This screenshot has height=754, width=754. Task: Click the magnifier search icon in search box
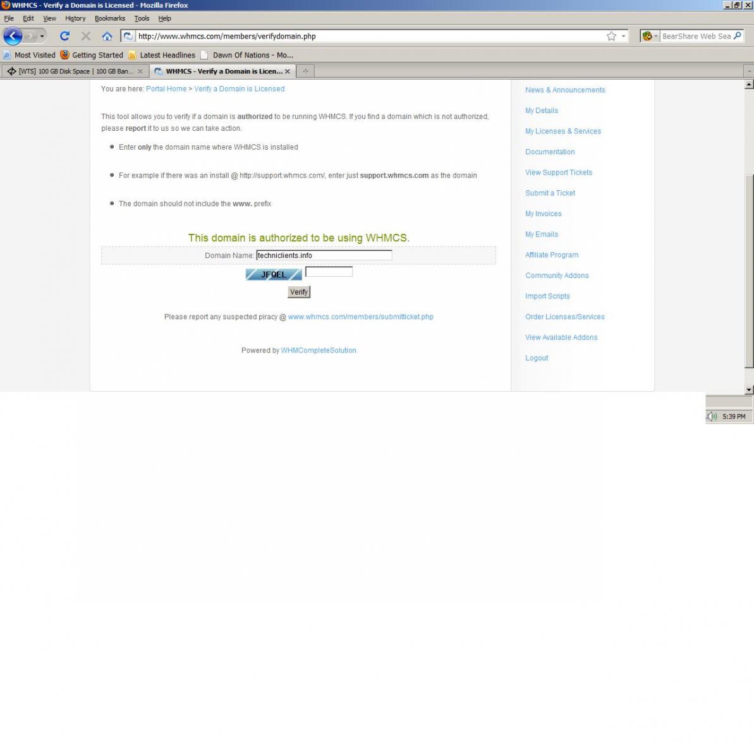737,35
